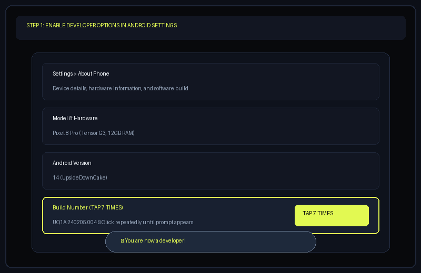Screen dimensions: 421x273
Task: Click the Build Number (TAP 7 TIMES) heading
Action: point(88,207)
